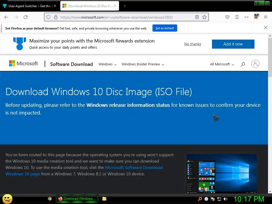The image size is (272, 204).
Task: Click the page scrollbar up arrow
Action: point(270,36)
